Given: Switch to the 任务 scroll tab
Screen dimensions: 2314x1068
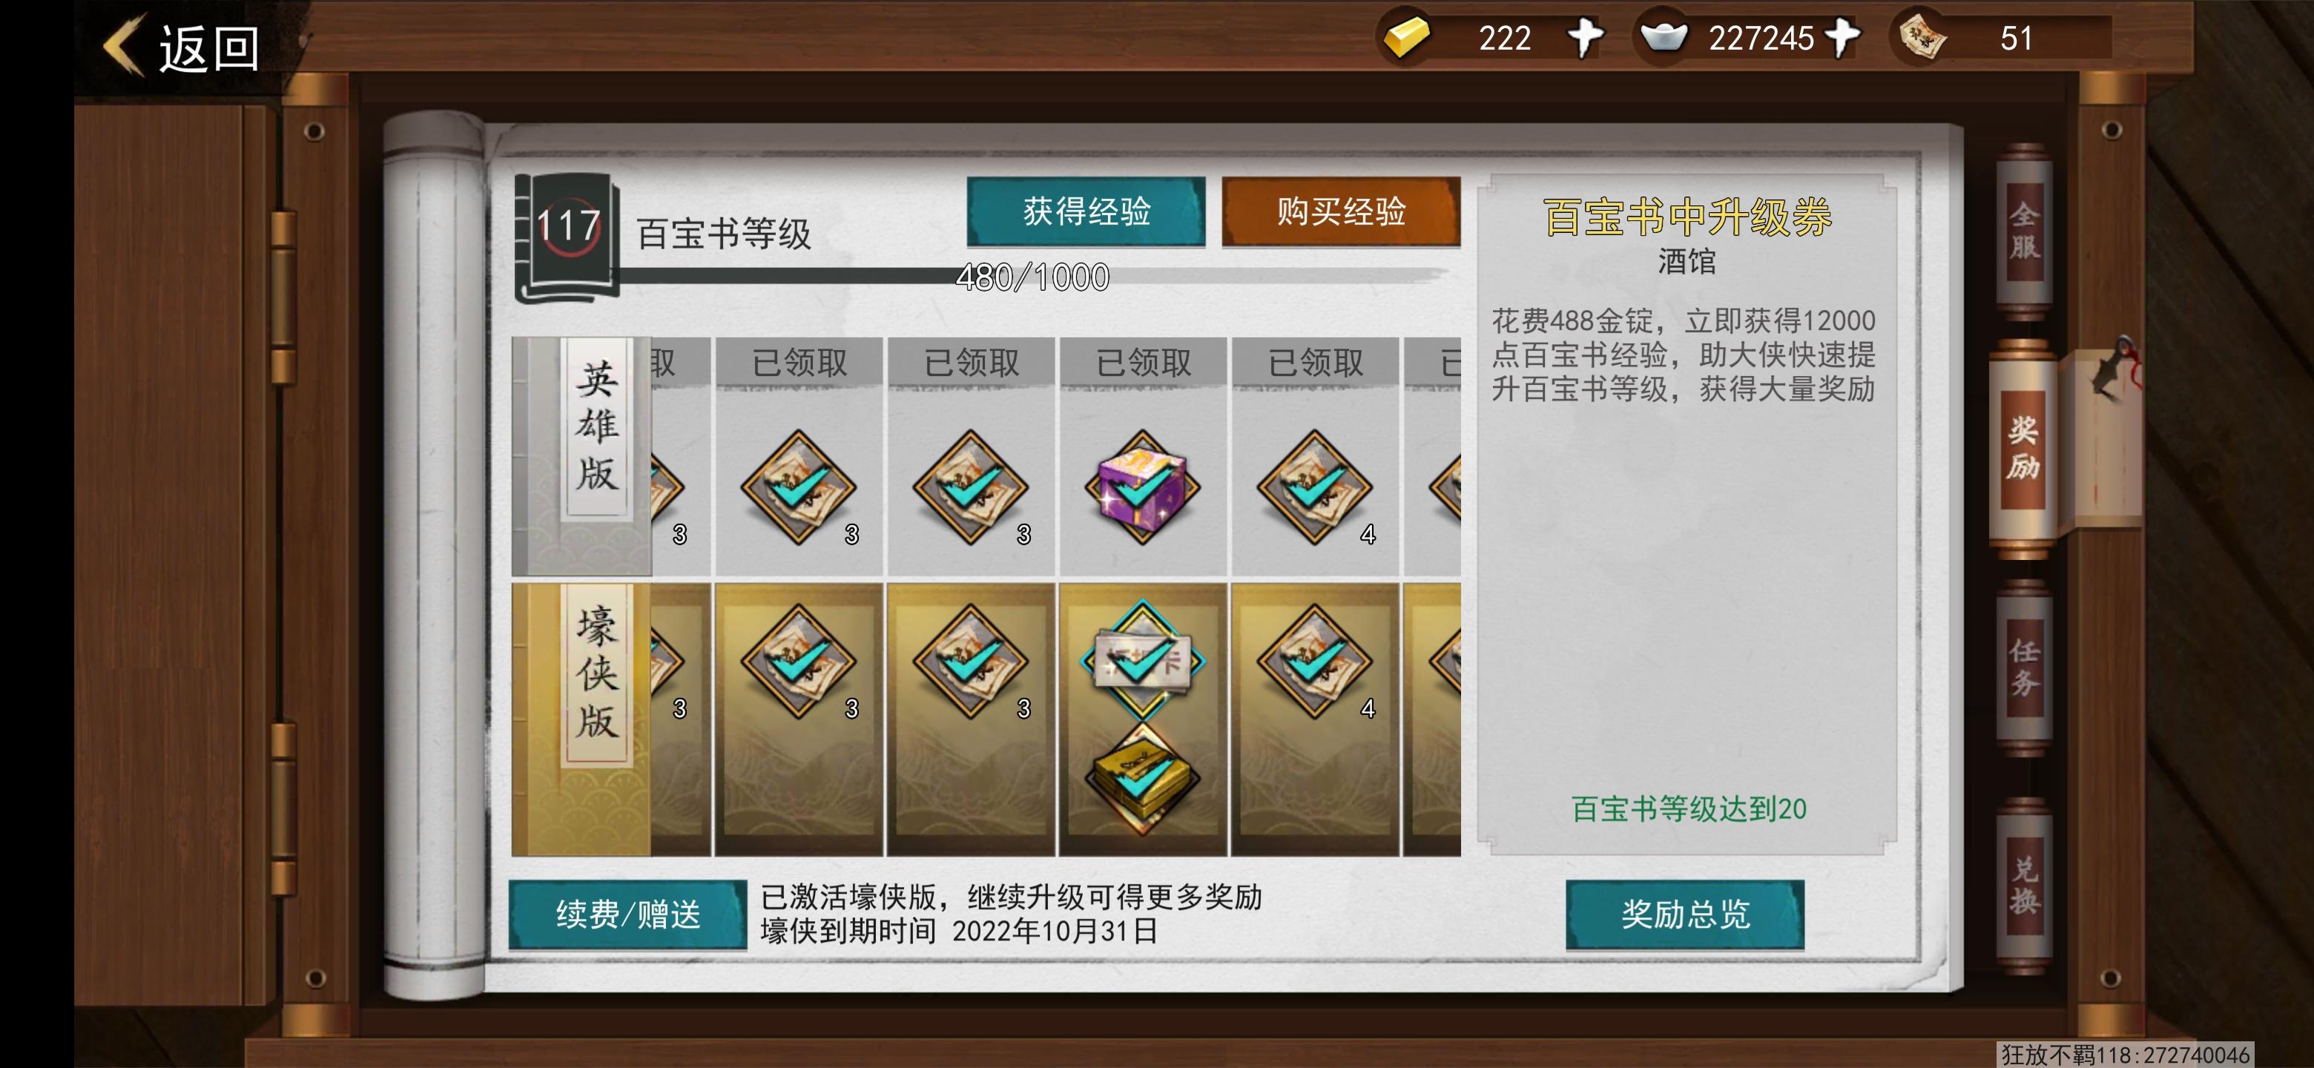Looking at the screenshot, I should [2024, 667].
